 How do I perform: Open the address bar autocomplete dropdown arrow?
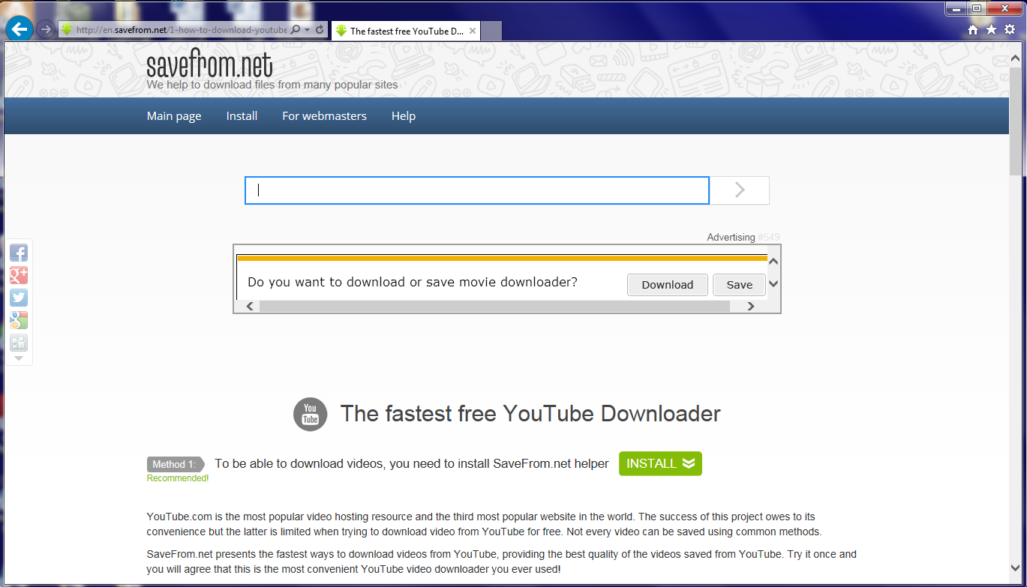click(307, 30)
